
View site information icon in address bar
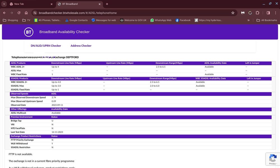coord(35,13)
